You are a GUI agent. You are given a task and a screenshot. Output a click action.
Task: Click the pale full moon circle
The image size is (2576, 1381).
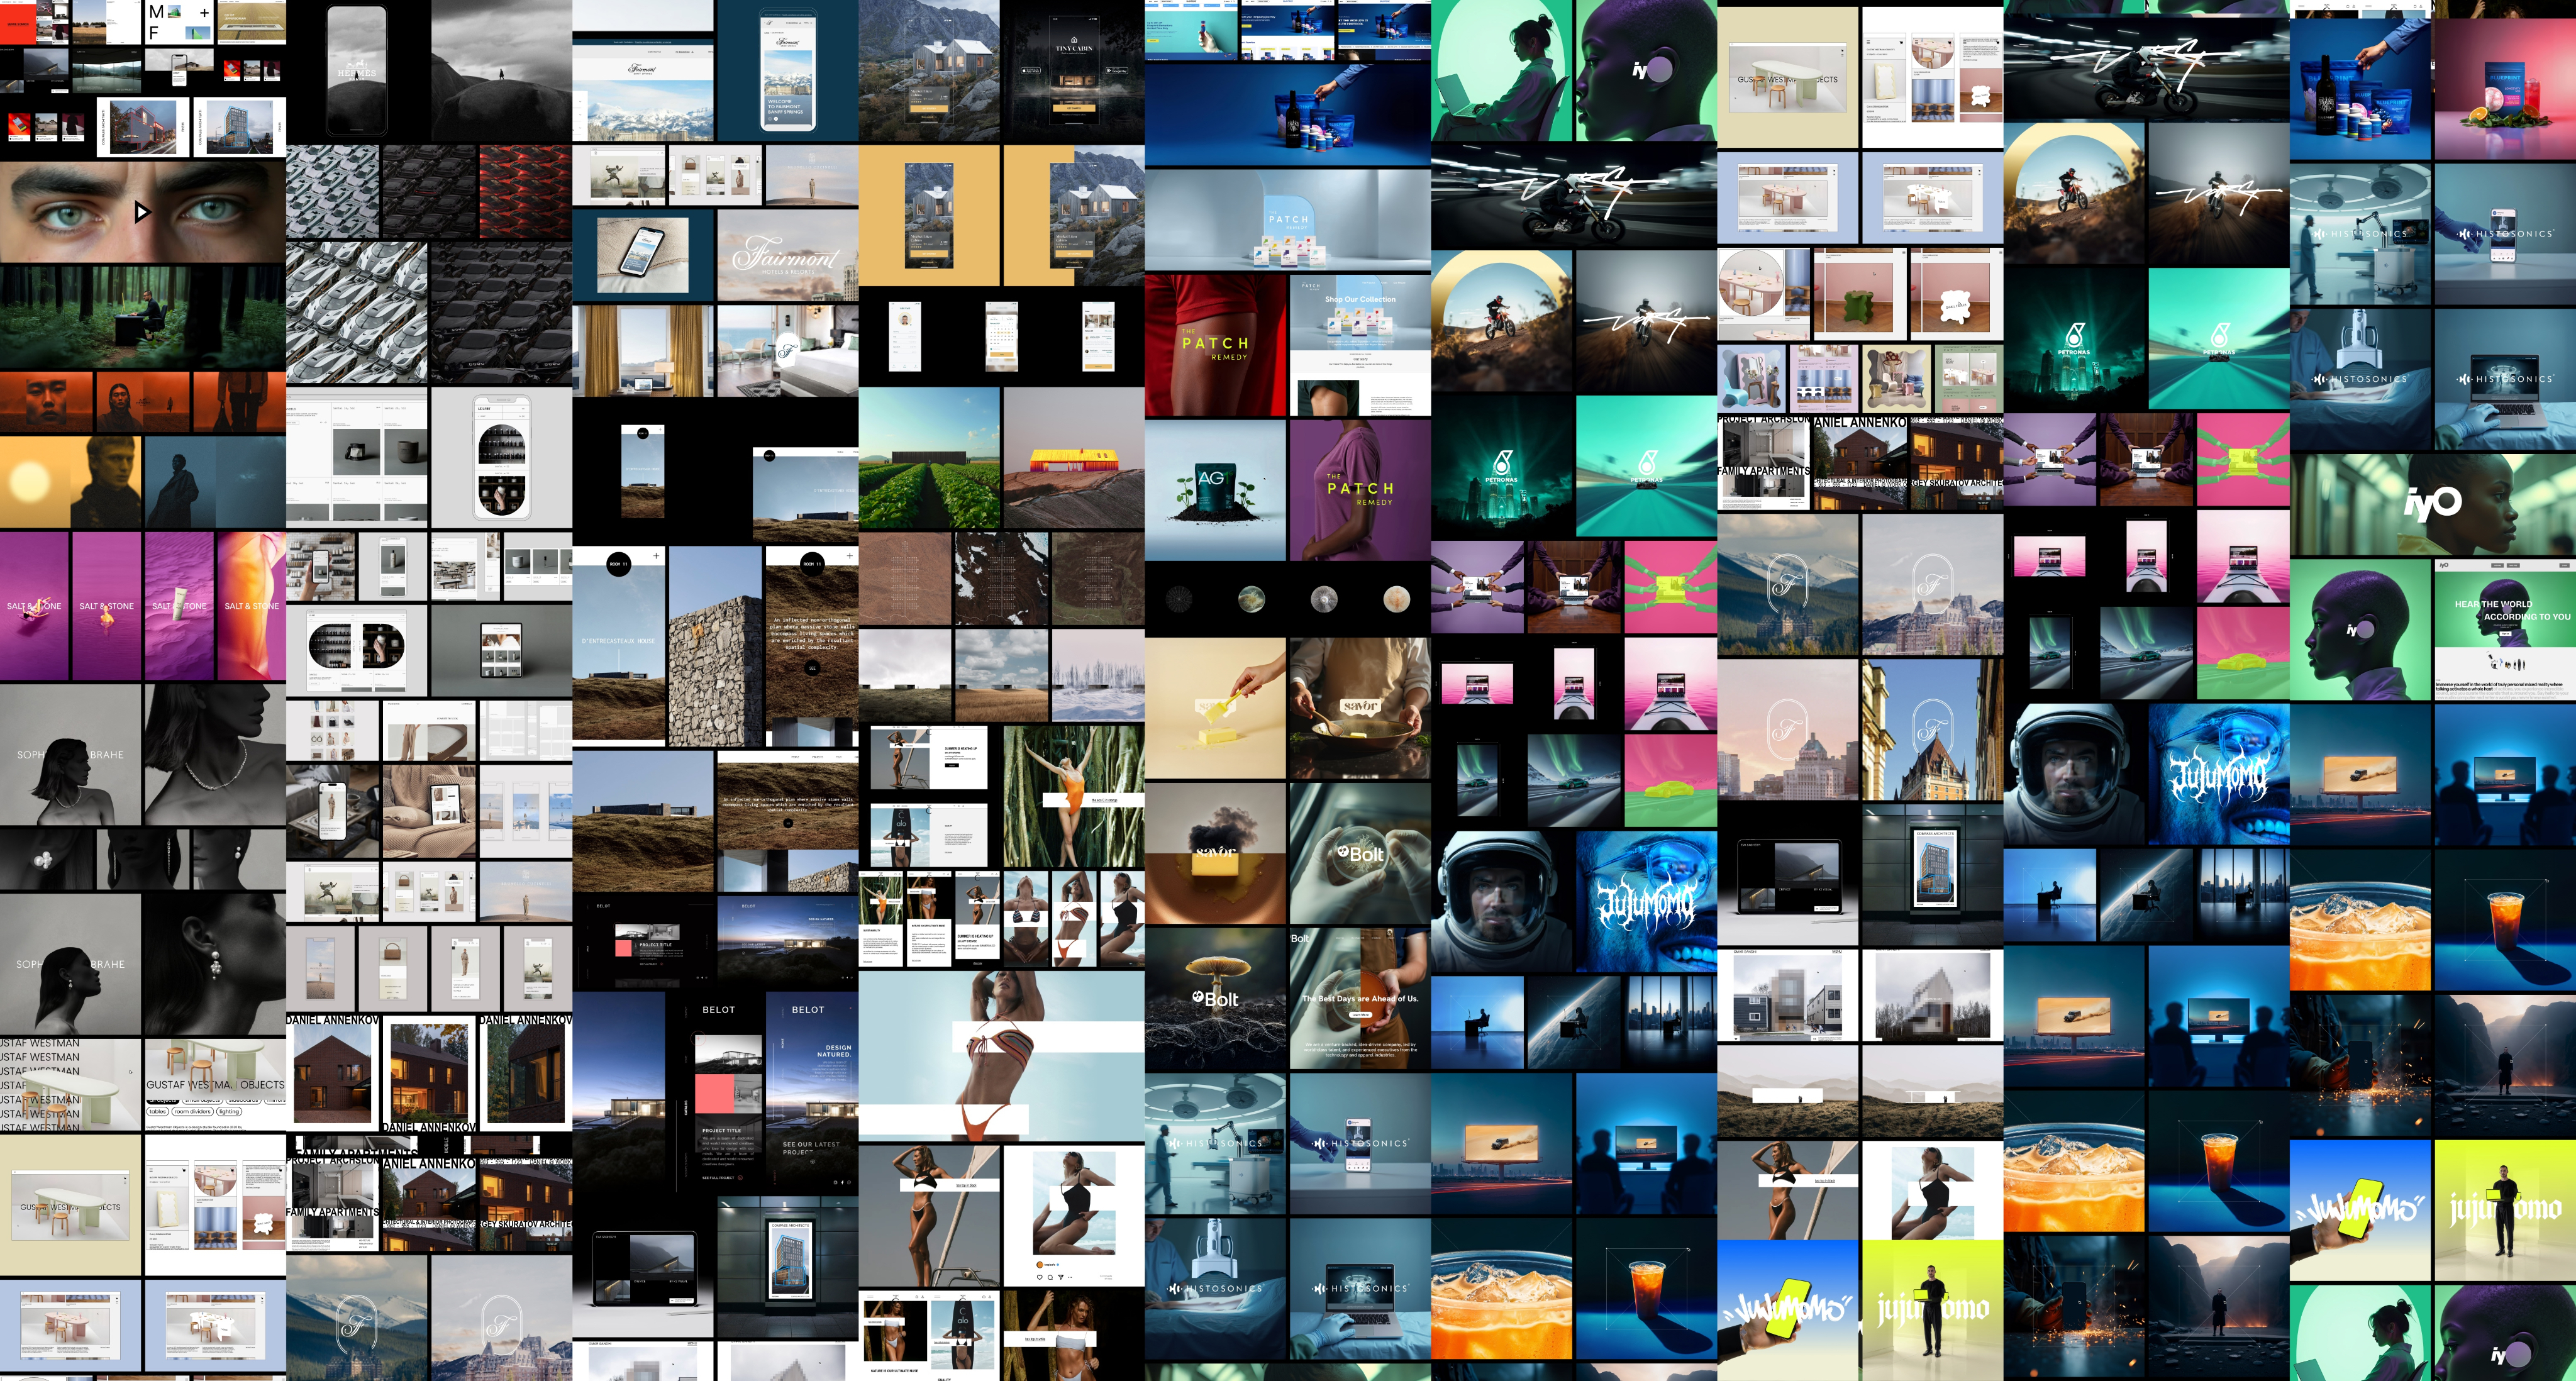point(1396,599)
